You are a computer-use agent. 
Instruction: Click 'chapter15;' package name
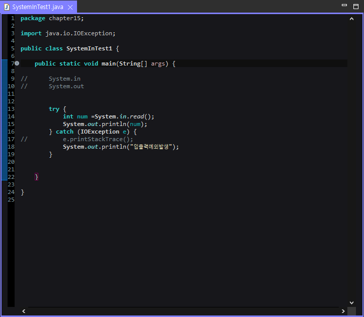point(66,18)
